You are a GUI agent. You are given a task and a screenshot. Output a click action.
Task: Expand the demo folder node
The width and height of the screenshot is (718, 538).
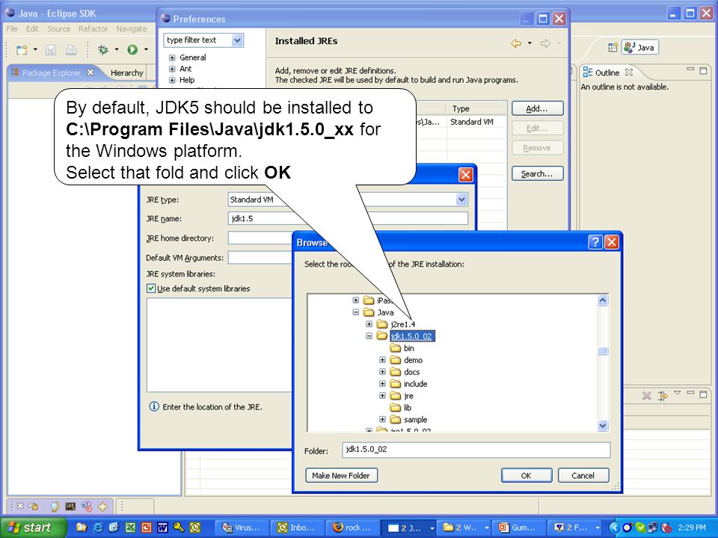[x=382, y=359]
